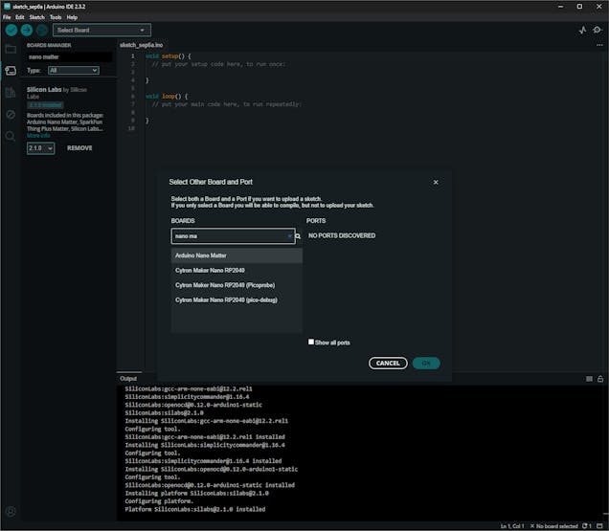Open the Sketchbook folder sidebar icon
The width and height of the screenshot is (609, 531).
click(11, 49)
